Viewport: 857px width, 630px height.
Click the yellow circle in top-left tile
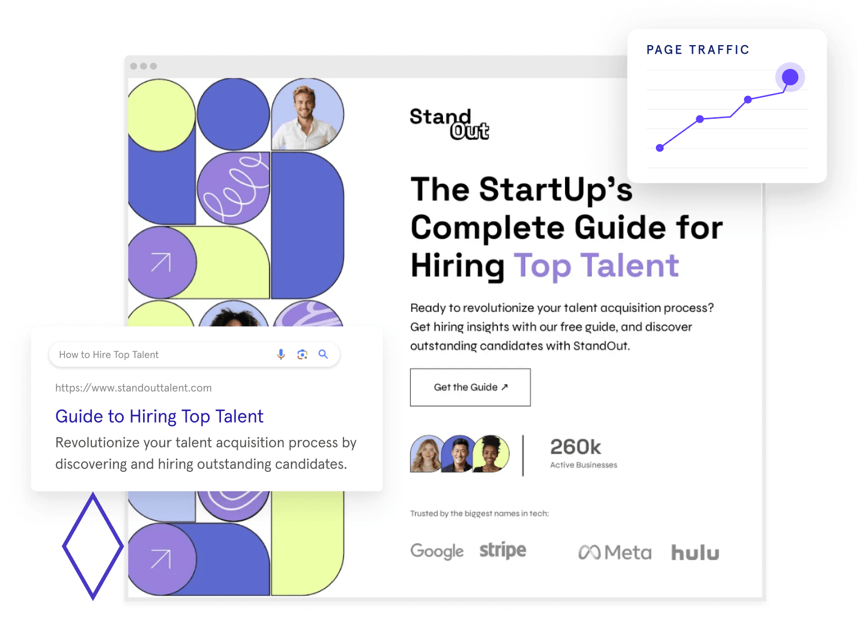tap(161, 115)
